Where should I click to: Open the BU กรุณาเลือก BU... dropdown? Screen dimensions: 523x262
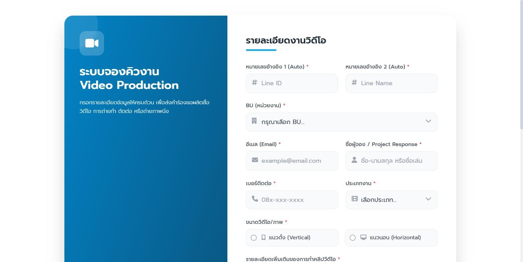(x=341, y=122)
